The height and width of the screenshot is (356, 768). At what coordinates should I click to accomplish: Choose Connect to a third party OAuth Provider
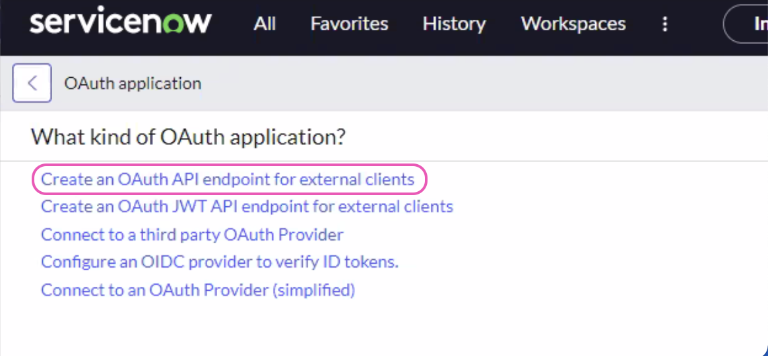192,235
